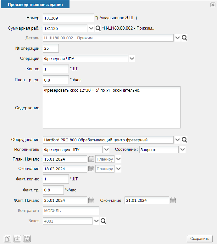Click the Планиру field beside План. Начало
217x244 pixels.
pos(105,159)
